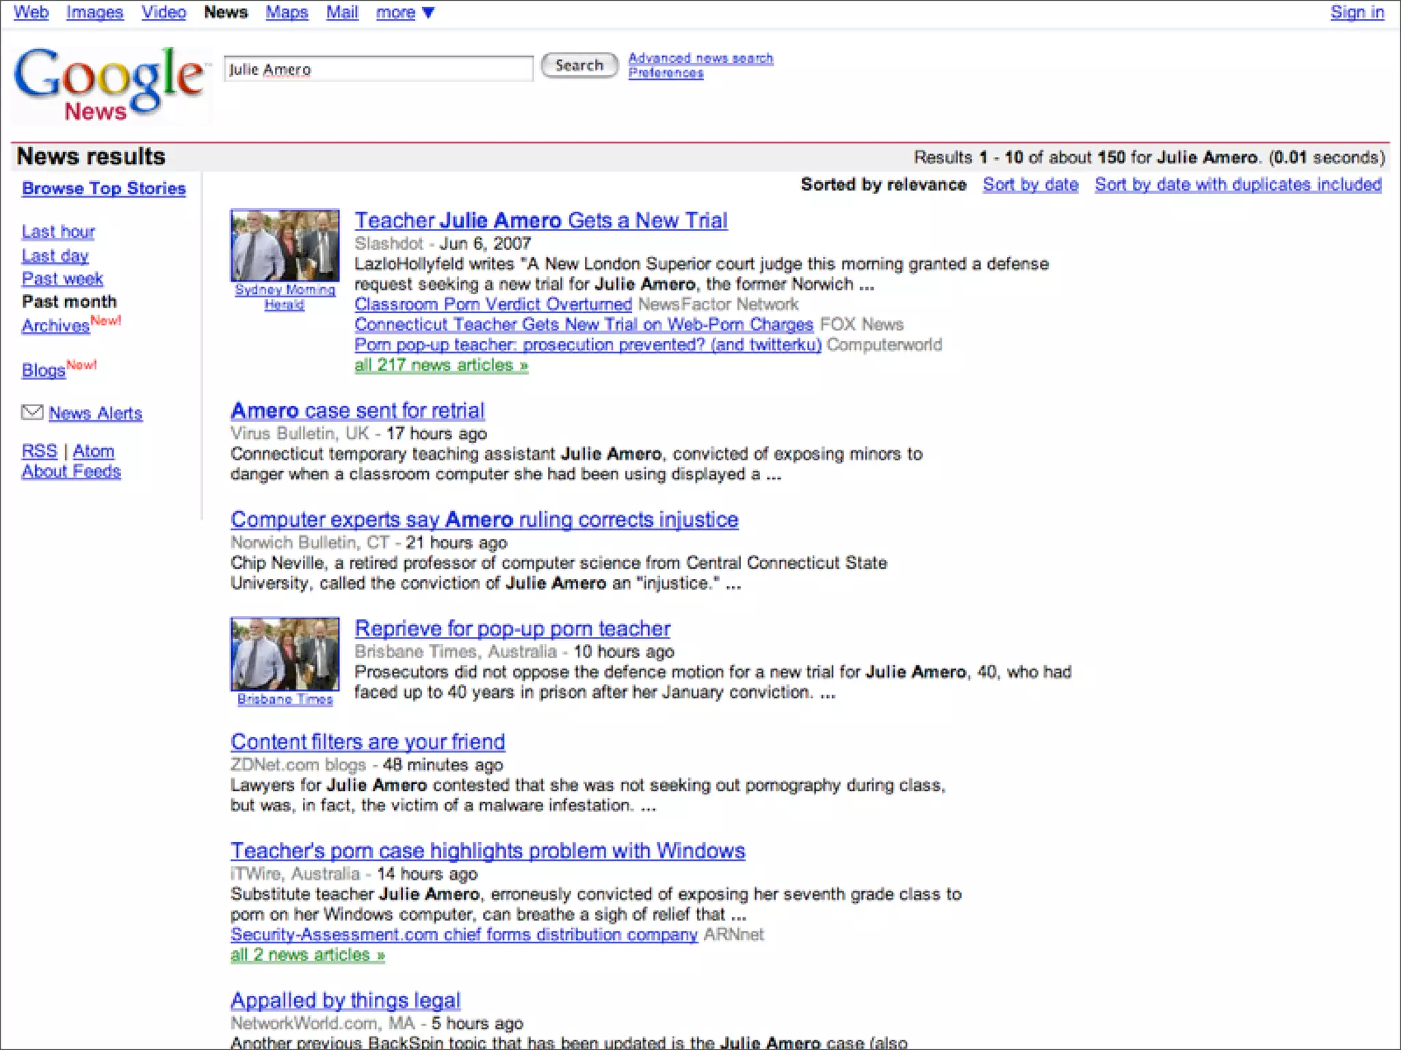Click the News Alerts envelope icon
Screen dimensions: 1401x1050
pos(31,412)
